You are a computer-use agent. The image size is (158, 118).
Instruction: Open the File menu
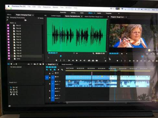(29, 7)
